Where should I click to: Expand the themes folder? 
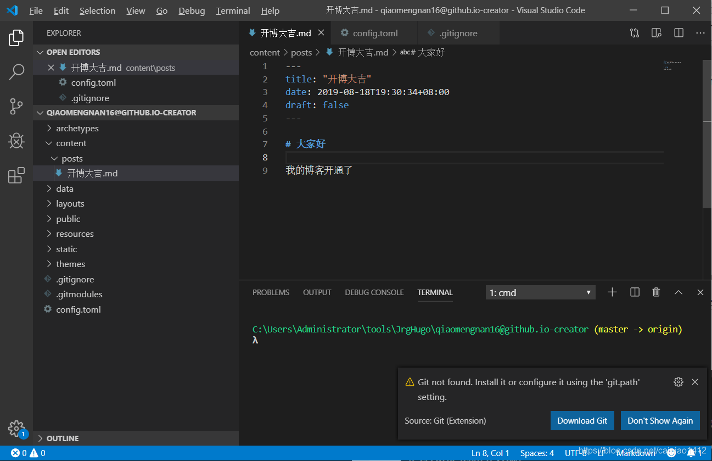[x=136, y=264]
